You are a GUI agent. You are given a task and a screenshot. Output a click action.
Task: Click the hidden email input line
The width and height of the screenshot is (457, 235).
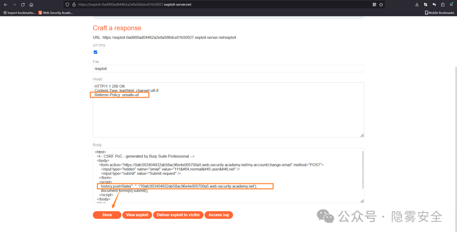(x=171, y=169)
